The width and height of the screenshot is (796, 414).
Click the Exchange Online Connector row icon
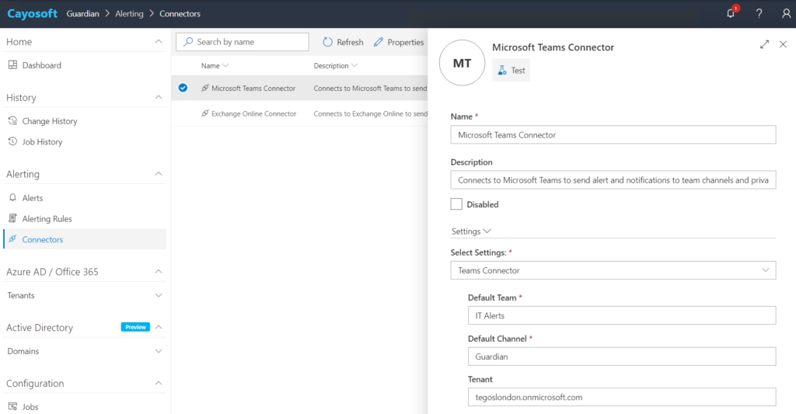204,113
